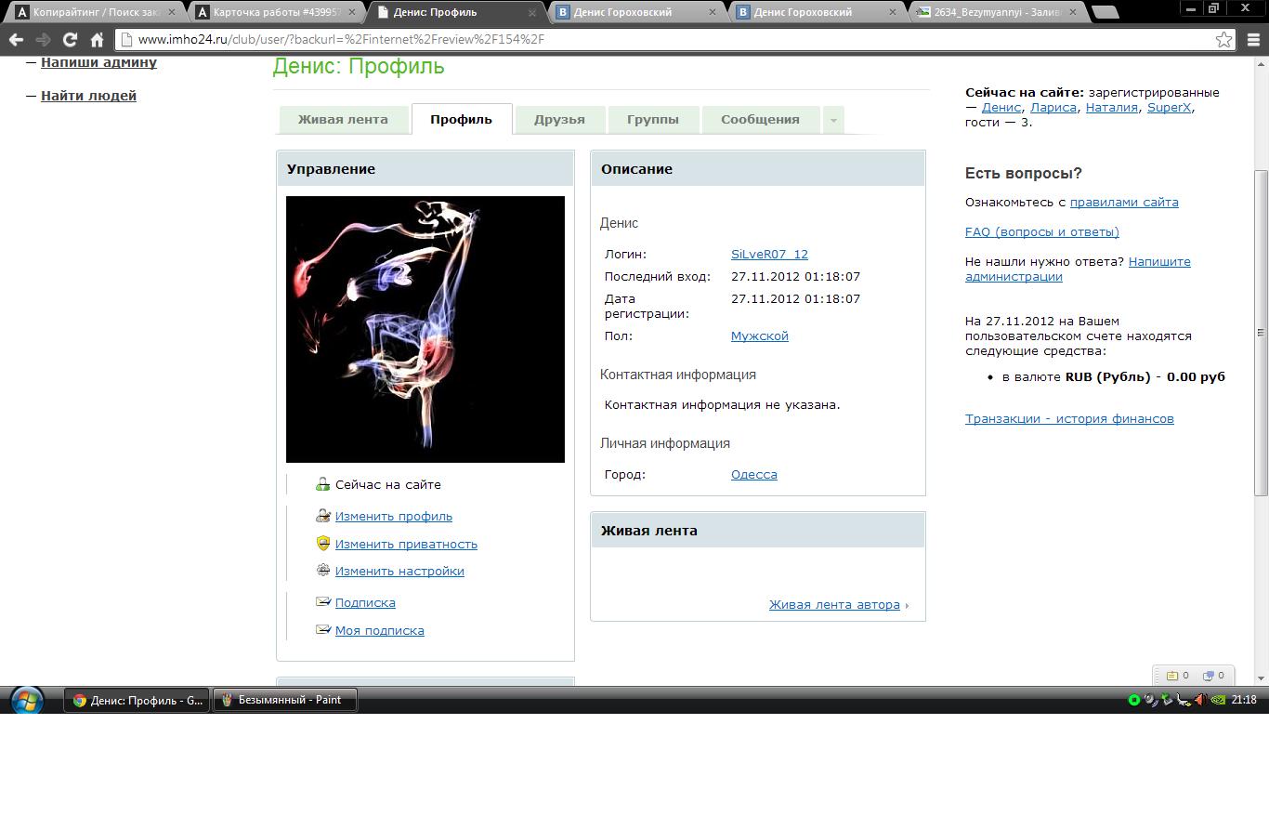Click the envelope icon beside "Подписка"
The width and height of the screenshot is (1269, 816).
tap(323, 602)
